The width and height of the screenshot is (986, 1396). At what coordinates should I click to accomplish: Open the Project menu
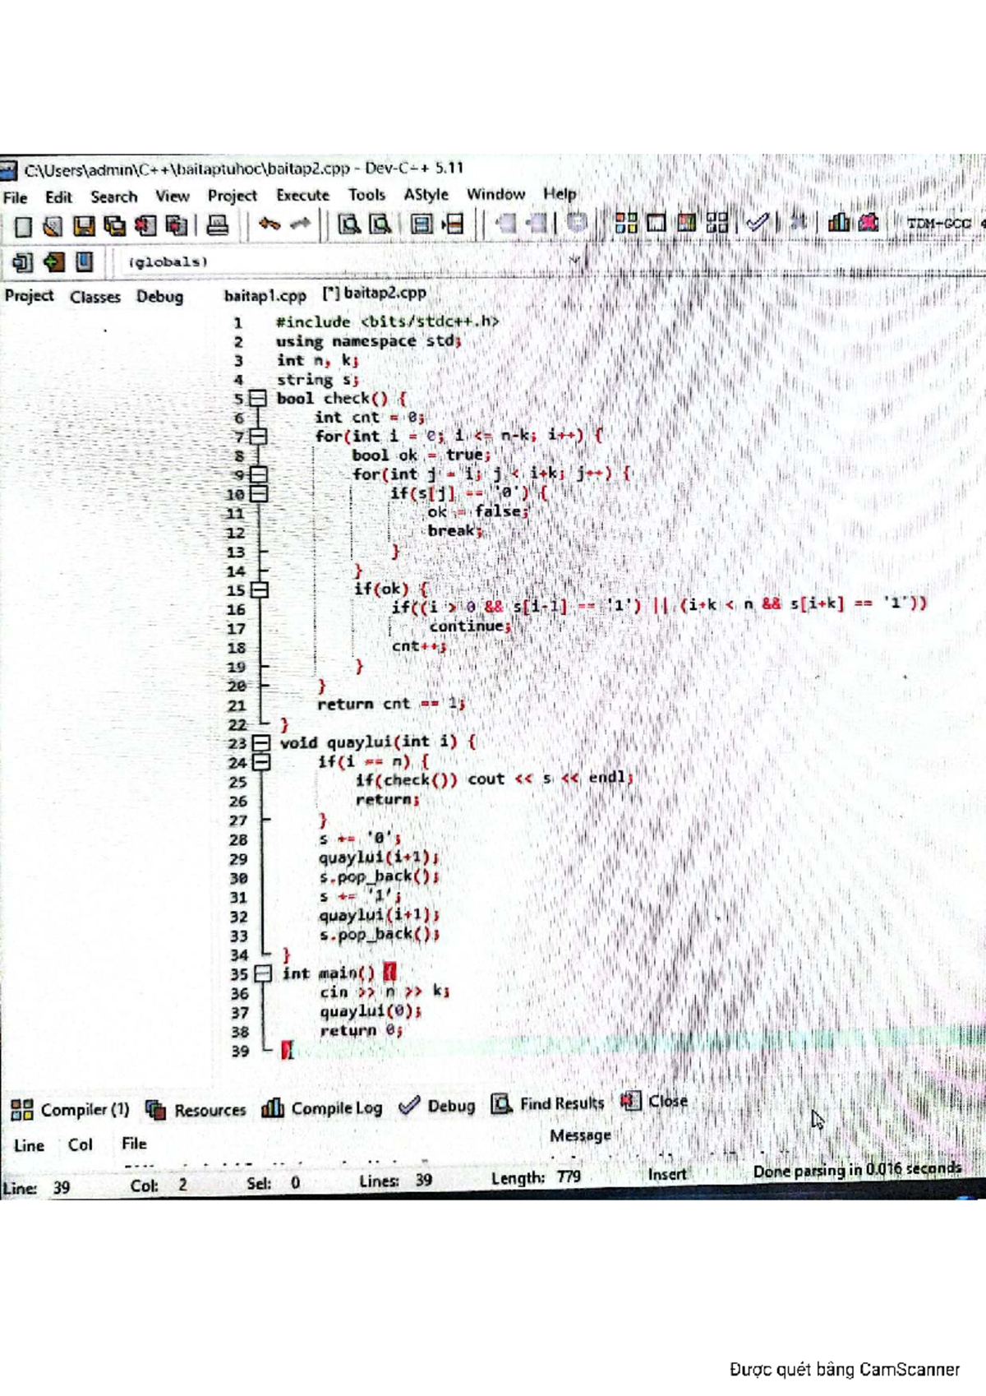tap(232, 196)
